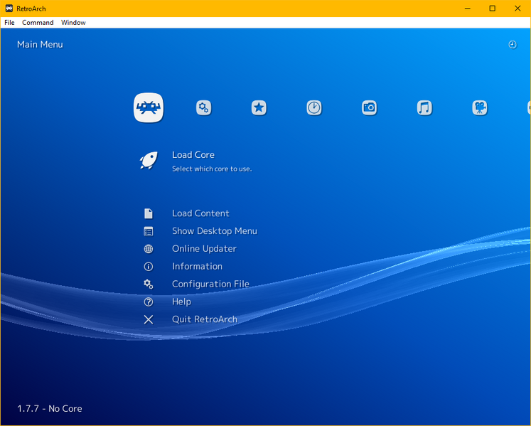Open the Music note tab icon
The width and height of the screenshot is (531, 426).
[x=424, y=108]
